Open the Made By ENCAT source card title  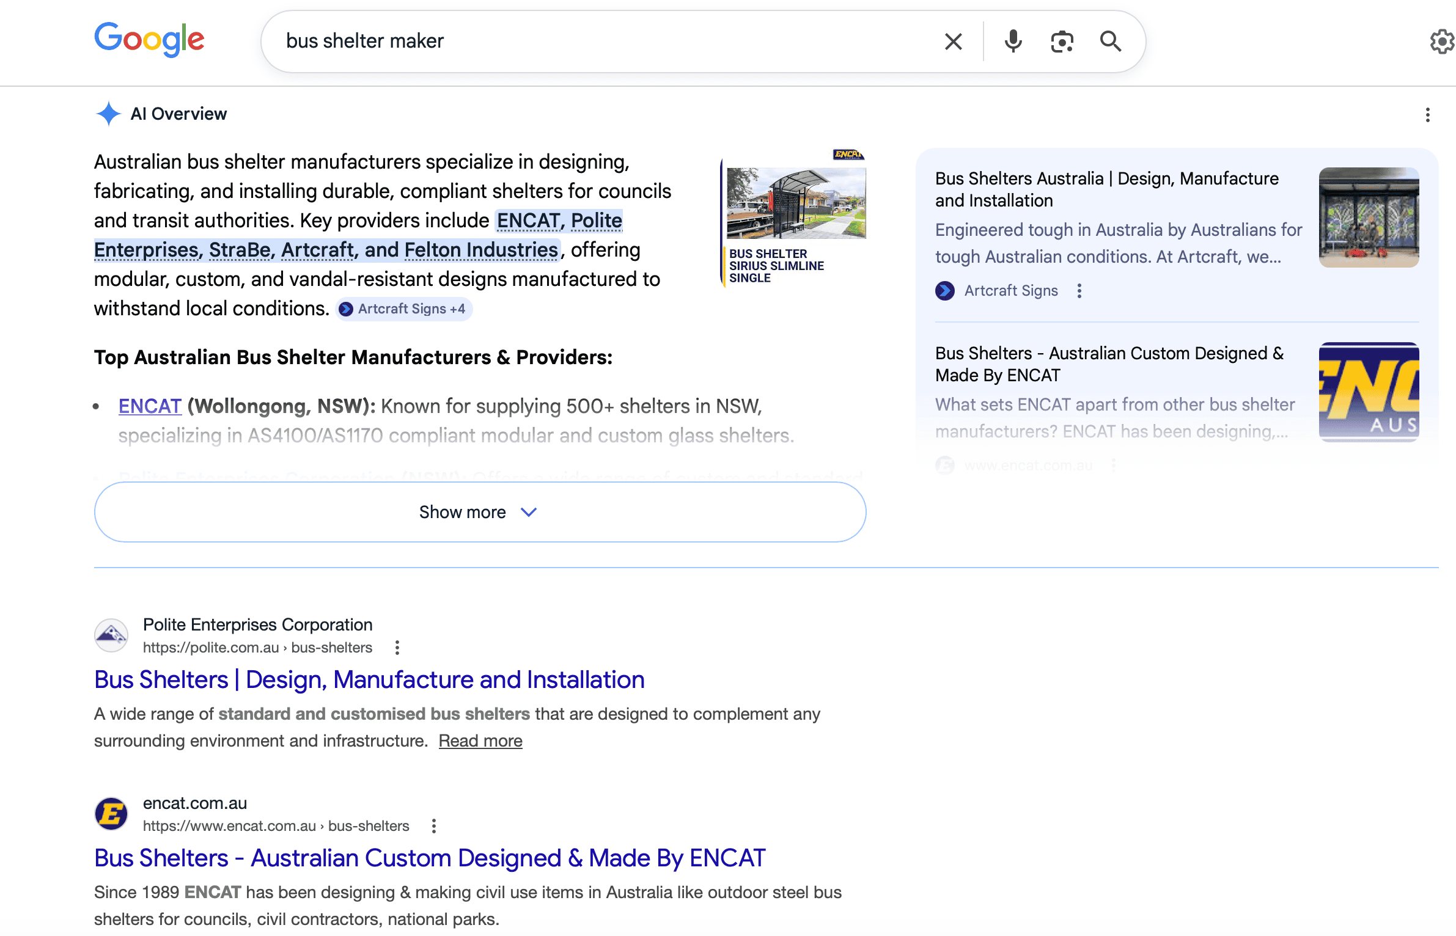(x=1109, y=364)
